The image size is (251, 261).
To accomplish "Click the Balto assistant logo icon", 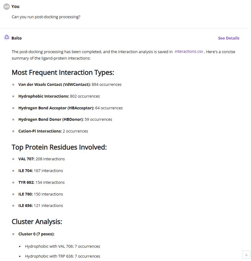I will 7,37.
